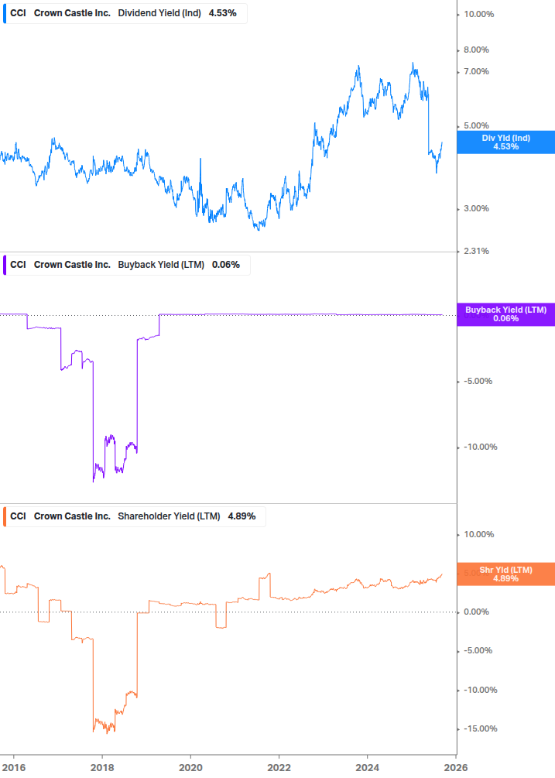
Task: Click the 2024 label on the time axis
Action: 367,768
